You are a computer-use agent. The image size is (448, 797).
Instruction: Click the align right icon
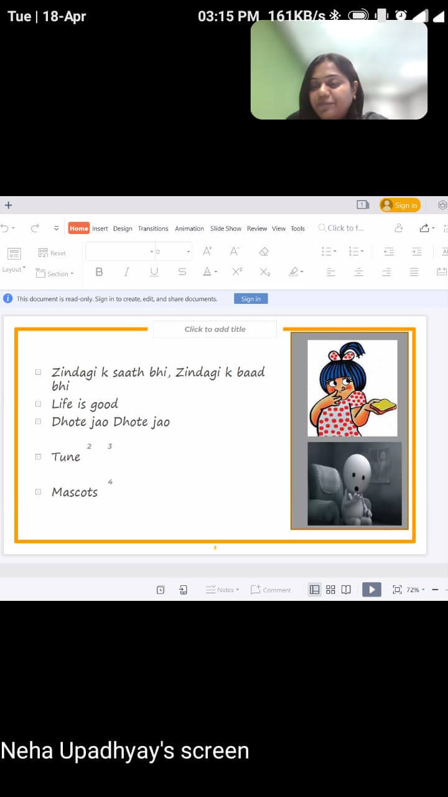[386, 272]
